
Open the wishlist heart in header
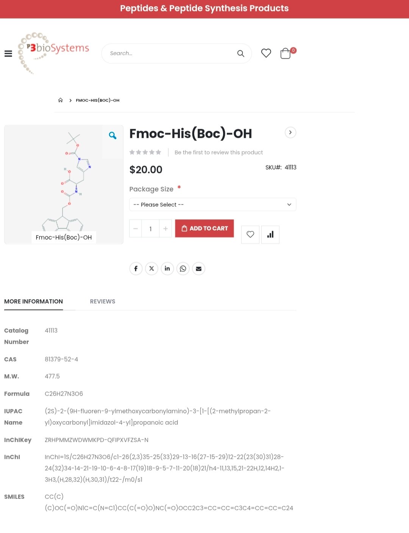tap(266, 53)
